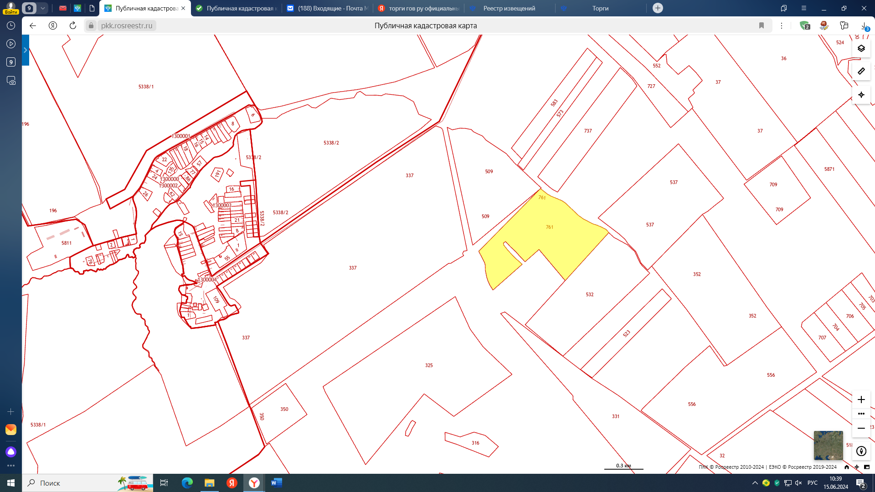This screenshot has width=875, height=492.
Task: Click the locate position crosshair button
Action: tap(861, 95)
